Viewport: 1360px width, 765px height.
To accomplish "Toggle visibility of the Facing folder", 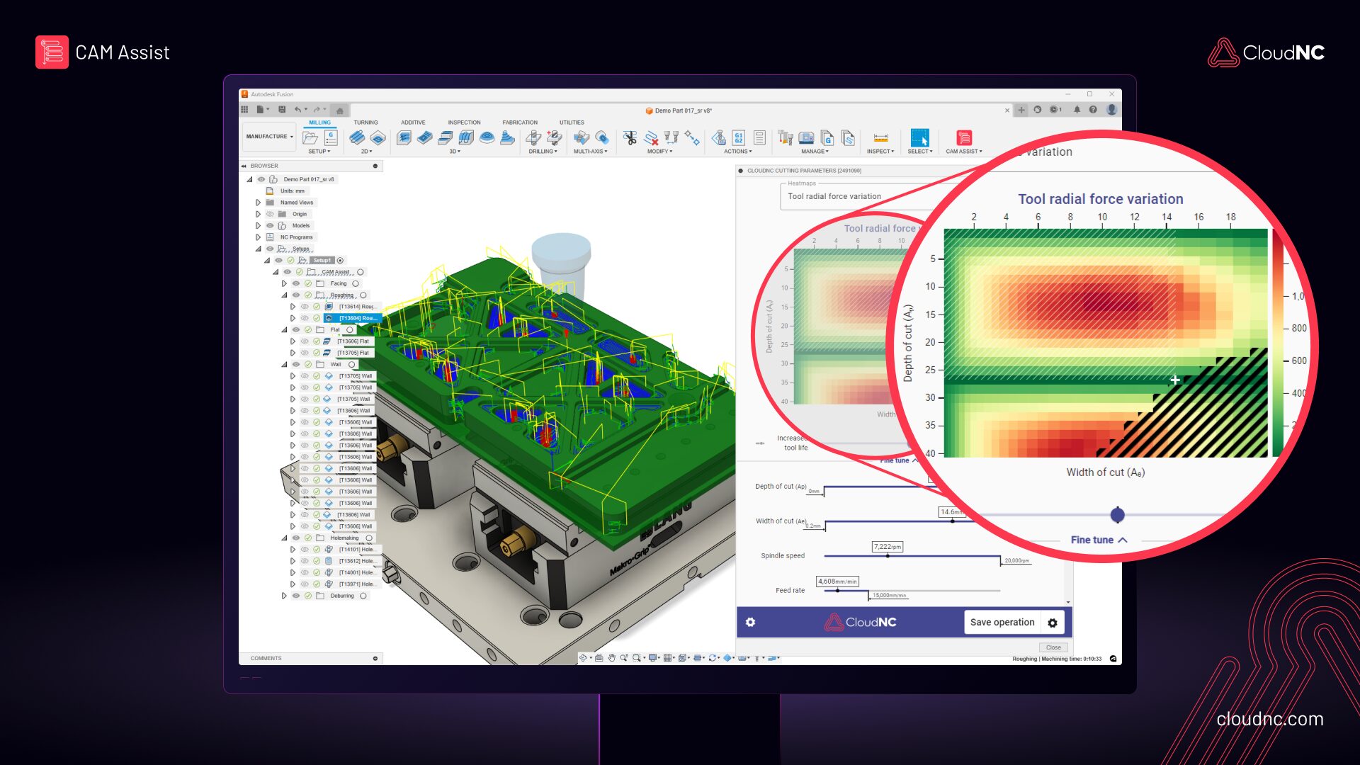I will coord(295,283).
